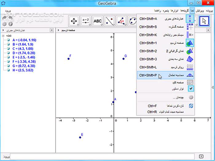Collapse the نقطه points tree group
Image resolution: width=215 pixels, height=161 pixels.
coord(3,36)
